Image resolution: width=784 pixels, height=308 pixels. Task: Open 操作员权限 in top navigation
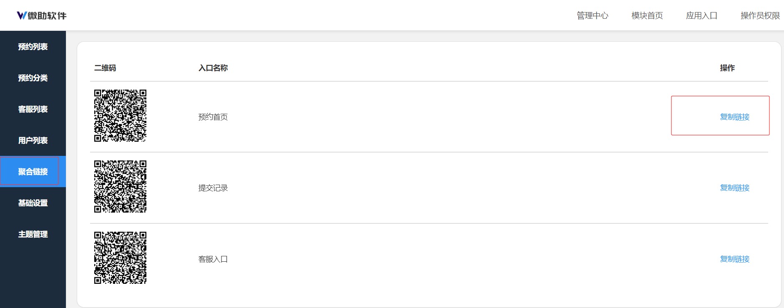click(760, 15)
